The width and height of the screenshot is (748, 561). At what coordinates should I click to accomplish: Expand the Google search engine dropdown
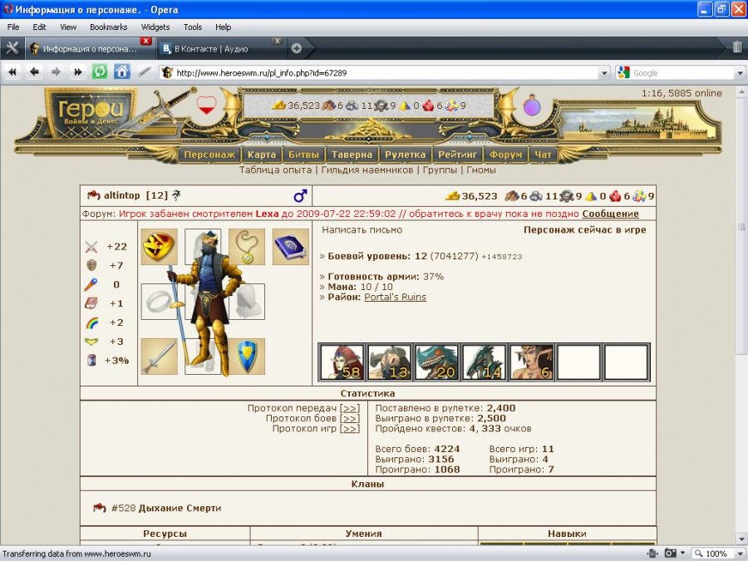(x=739, y=73)
